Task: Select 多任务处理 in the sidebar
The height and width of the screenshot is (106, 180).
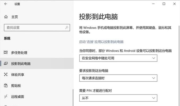Action: (x=37, y=52)
